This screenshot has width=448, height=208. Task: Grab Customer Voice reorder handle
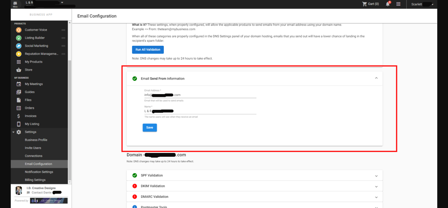click(x=63, y=30)
